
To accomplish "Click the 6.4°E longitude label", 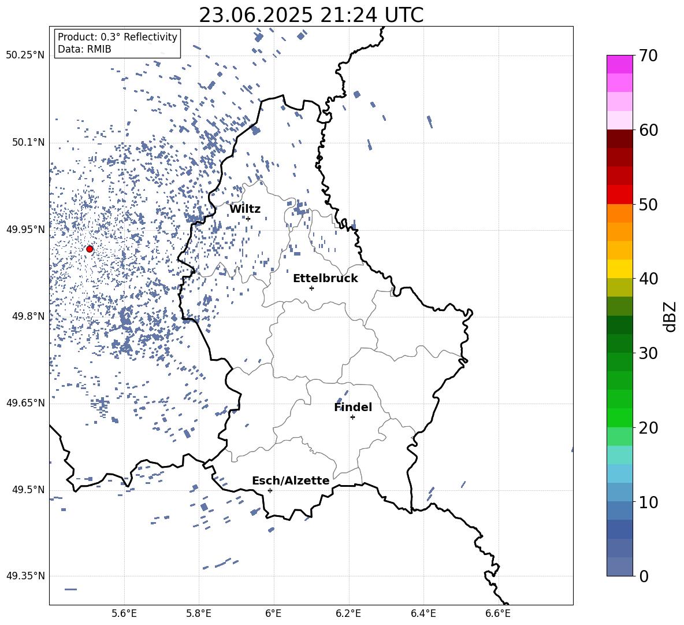I will click(423, 613).
